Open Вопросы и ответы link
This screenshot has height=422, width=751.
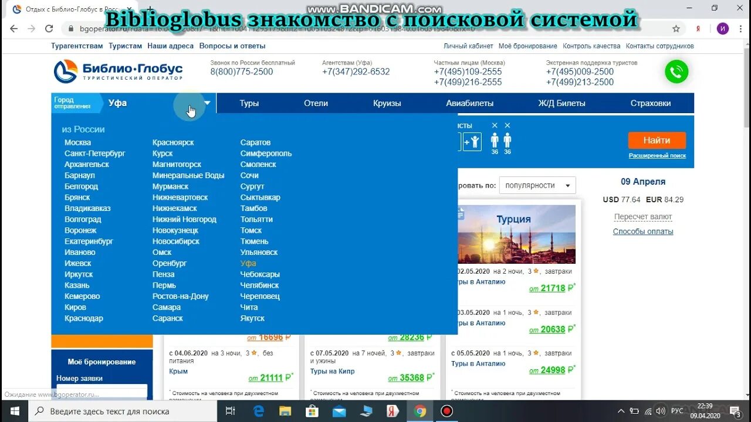[232, 46]
